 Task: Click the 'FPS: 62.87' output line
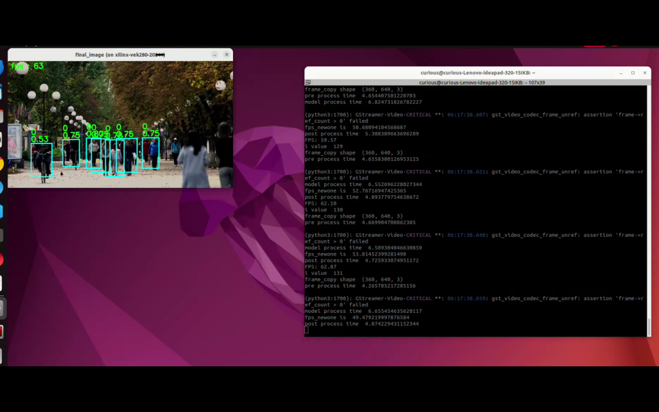point(320,267)
